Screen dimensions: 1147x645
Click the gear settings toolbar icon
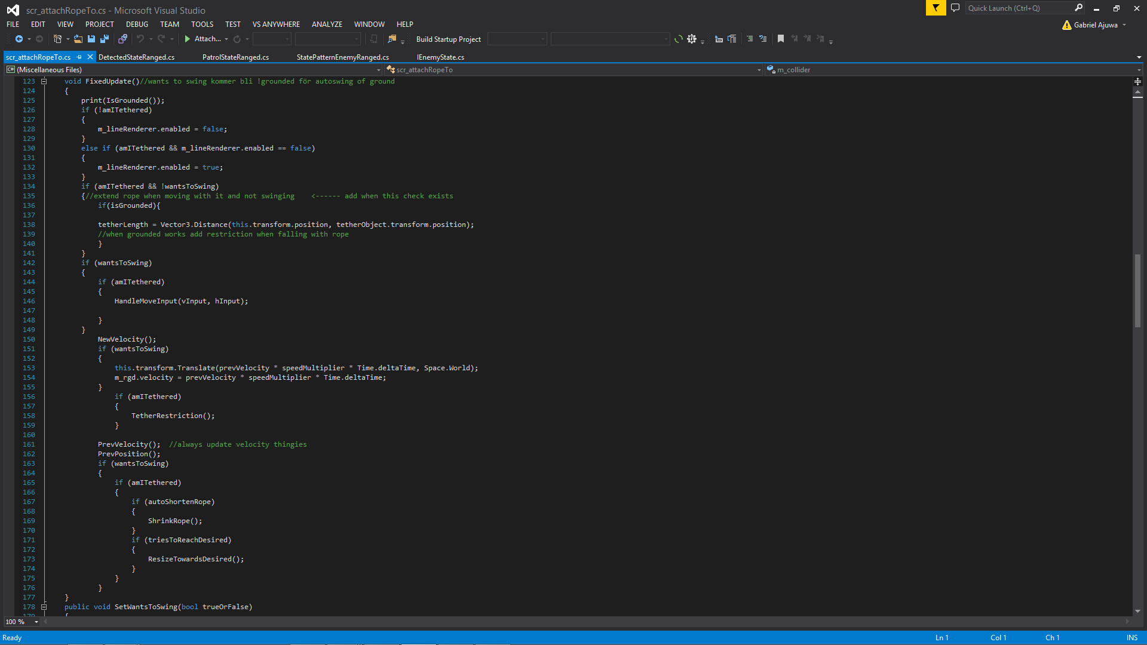(692, 39)
